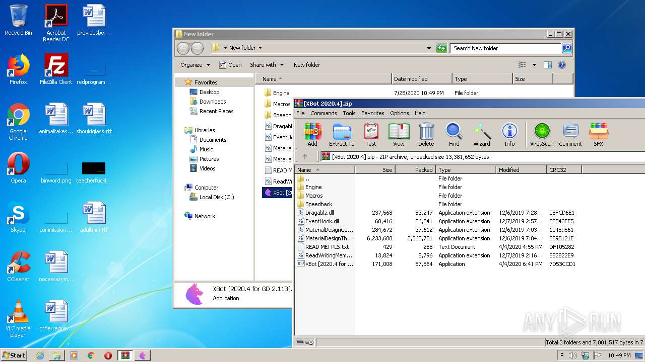
Task: Select Recent Places in navigation pane
Action: [x=216, y=111]
